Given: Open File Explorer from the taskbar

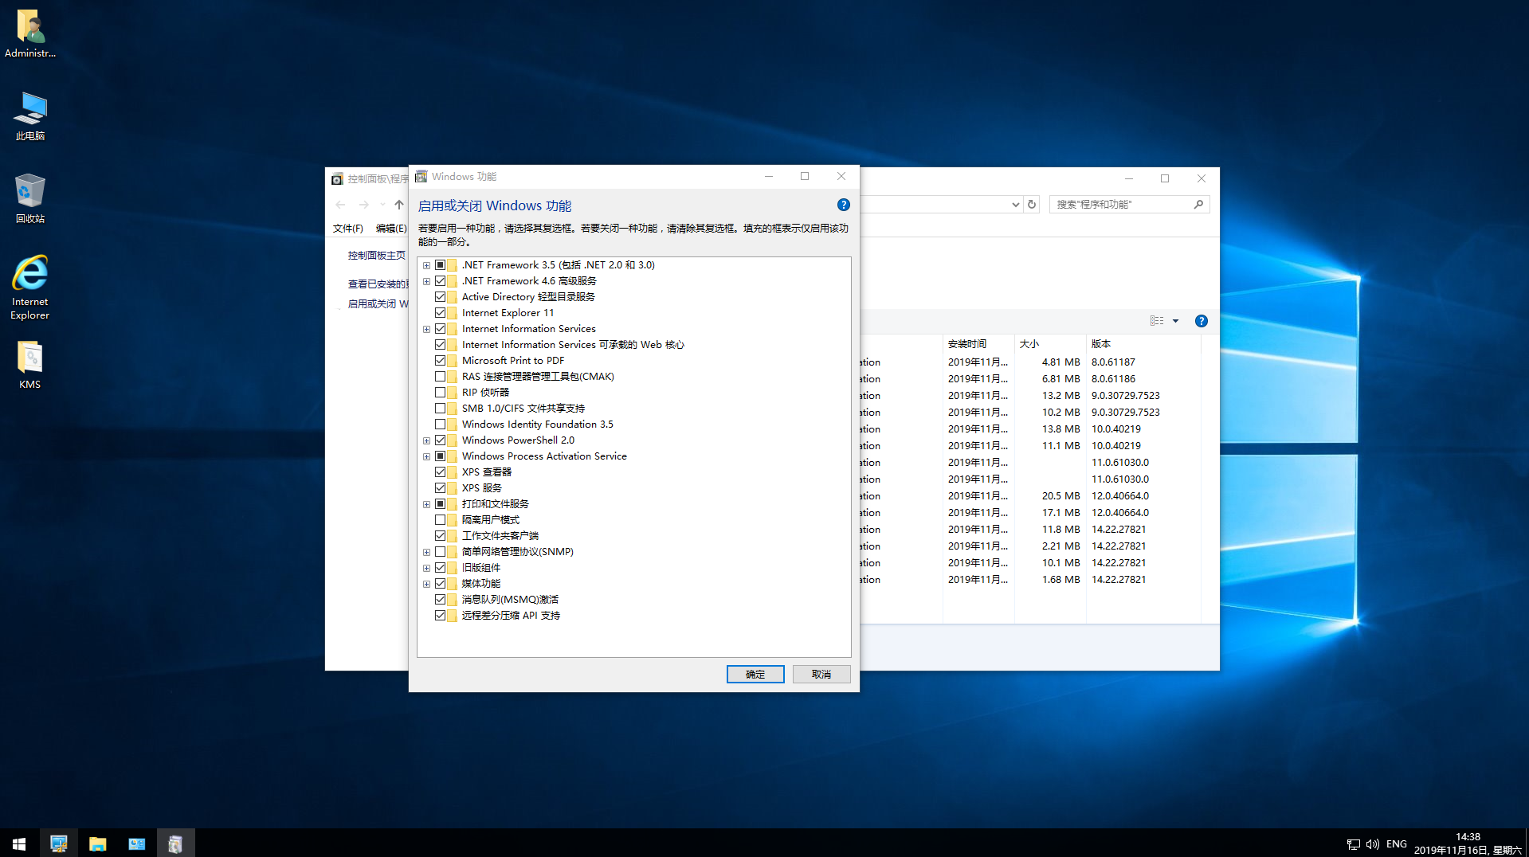Looking at the screenshot, I should [x=97, y=843].
